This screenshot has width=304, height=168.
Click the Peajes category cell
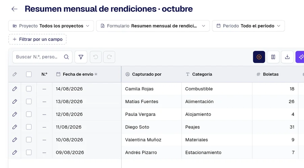(217, 127)
